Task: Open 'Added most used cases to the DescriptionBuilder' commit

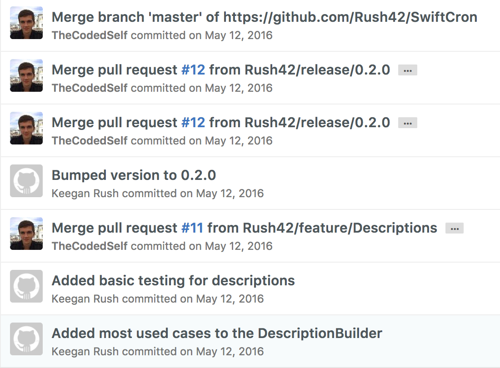Action: pyautogui.click(x=217, y=333)
